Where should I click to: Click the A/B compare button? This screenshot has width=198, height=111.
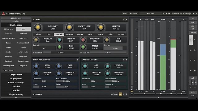(x=193, y=78)
